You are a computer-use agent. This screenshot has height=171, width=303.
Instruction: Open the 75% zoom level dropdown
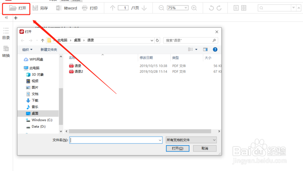tap(186, 8)
